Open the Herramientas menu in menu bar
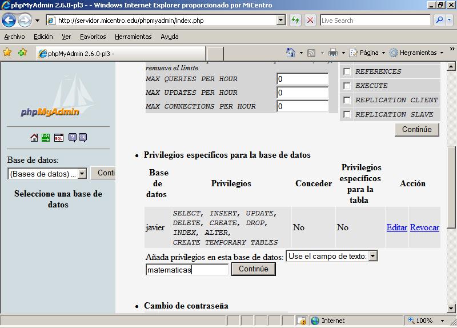 pos(133,37)
